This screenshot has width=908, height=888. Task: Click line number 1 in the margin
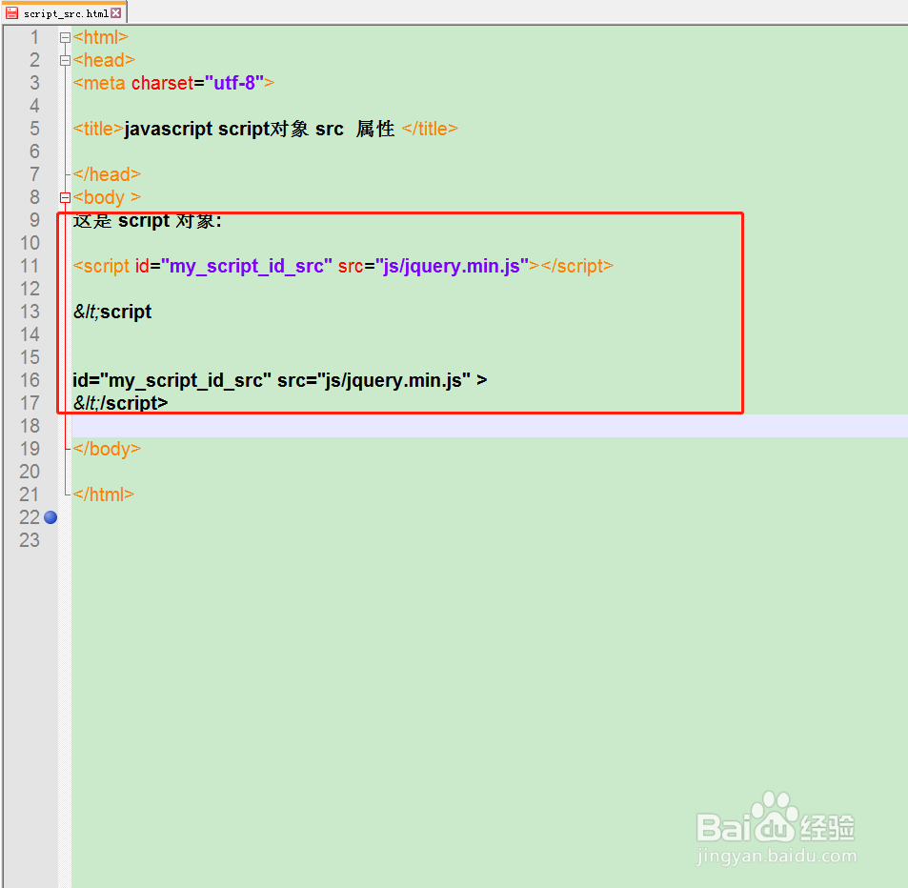click(34, 38)
